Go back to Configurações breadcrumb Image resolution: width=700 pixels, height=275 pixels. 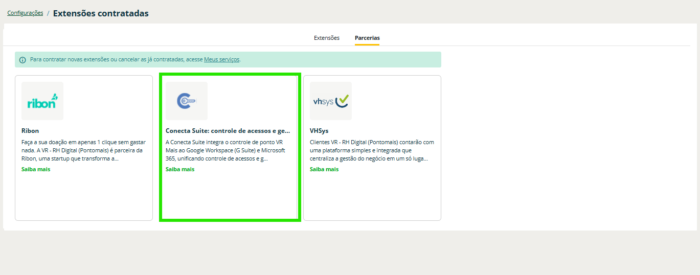coord(25,13)
